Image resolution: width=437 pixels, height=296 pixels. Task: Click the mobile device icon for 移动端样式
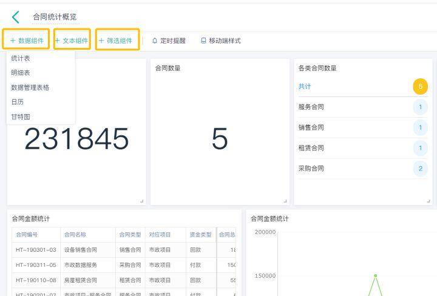tap(203, 41)
